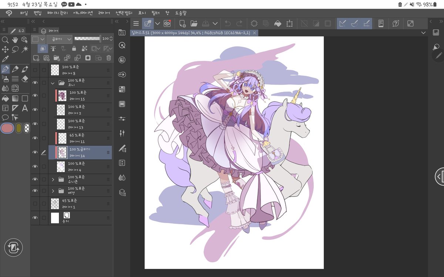Select the Gradient tool
The image size is (444, 277).
click(x=15, y=98)
